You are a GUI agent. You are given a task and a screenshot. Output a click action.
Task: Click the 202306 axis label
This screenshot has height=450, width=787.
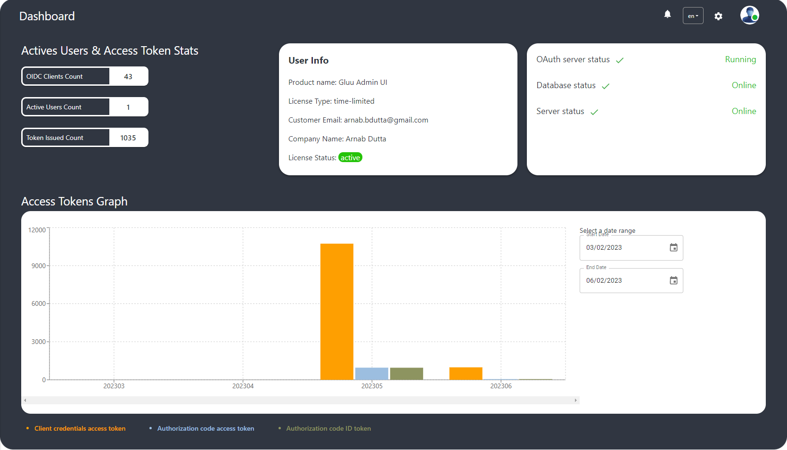(x=501, y=386)
